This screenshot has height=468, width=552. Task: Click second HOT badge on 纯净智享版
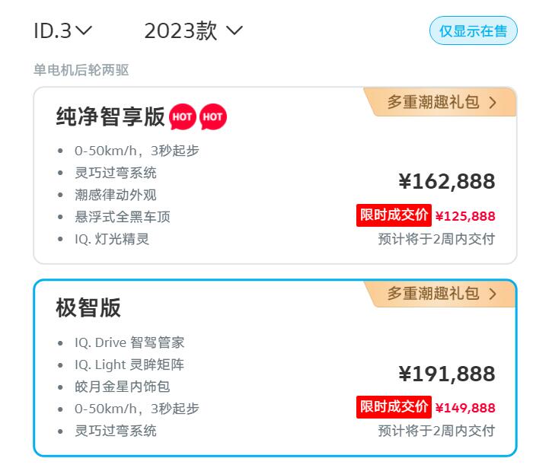(x=213, y=116)
